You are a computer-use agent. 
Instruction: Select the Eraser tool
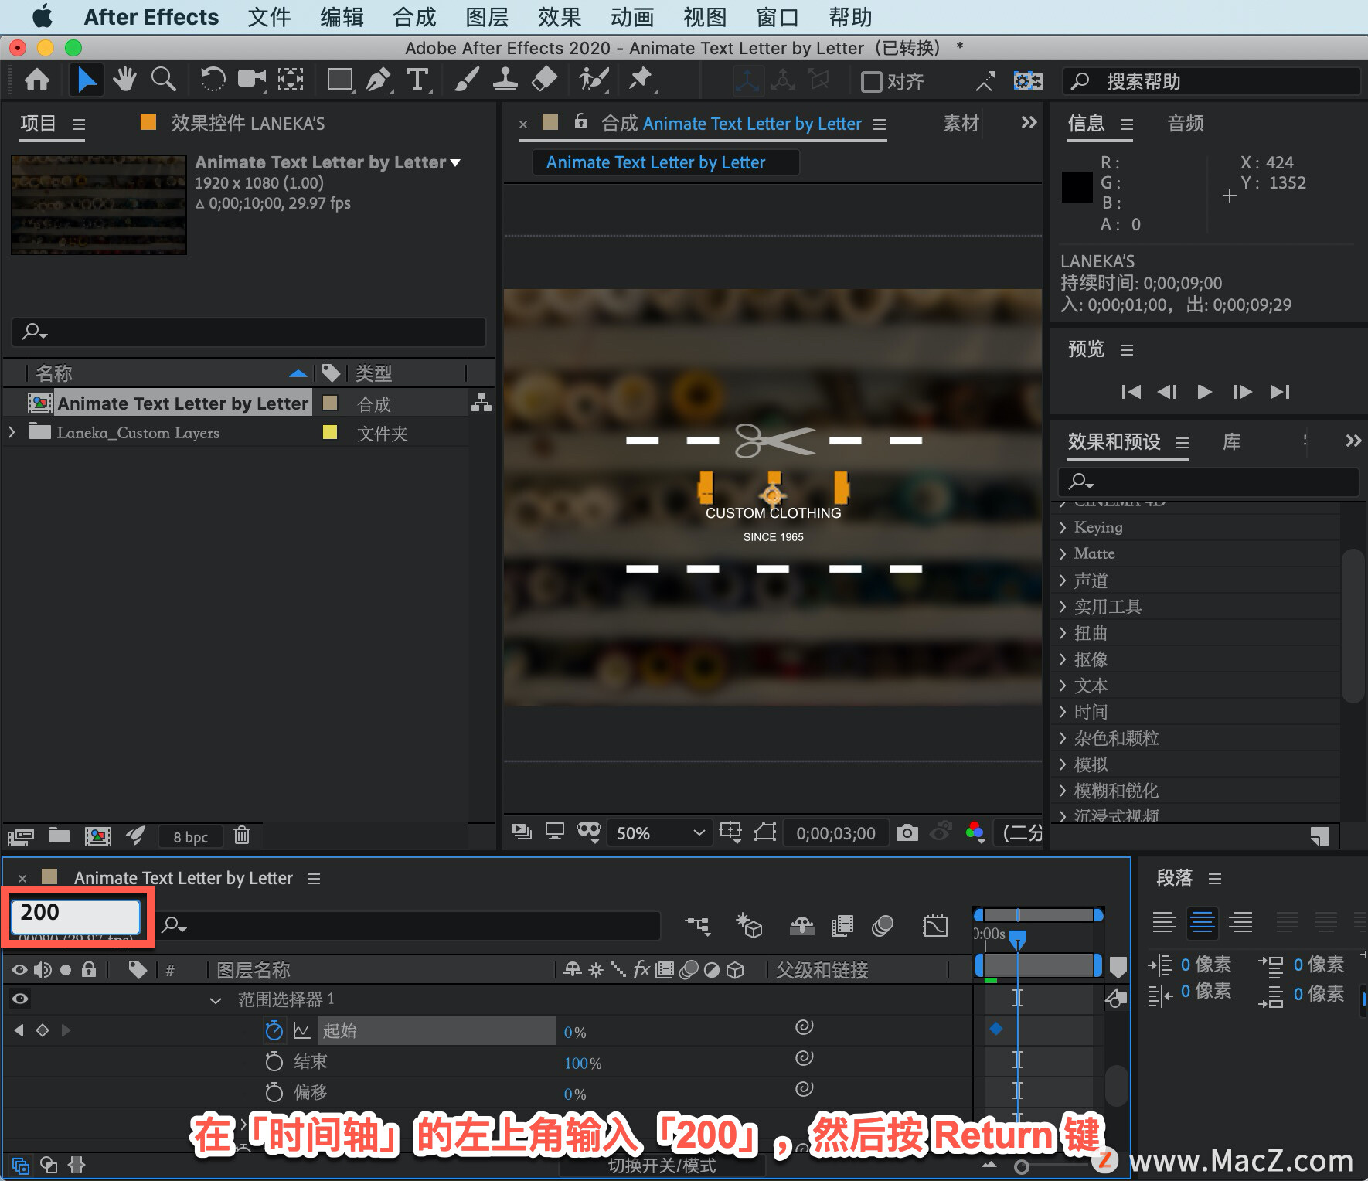click(x=545, y=80)
